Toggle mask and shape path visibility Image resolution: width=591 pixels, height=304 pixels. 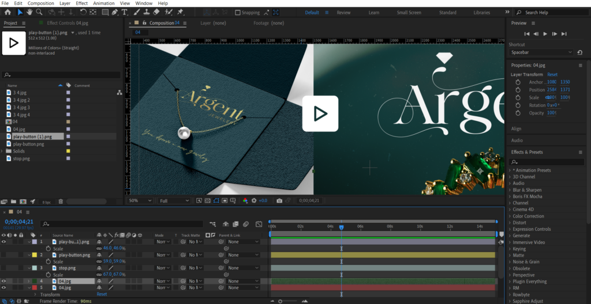[216, 200]
